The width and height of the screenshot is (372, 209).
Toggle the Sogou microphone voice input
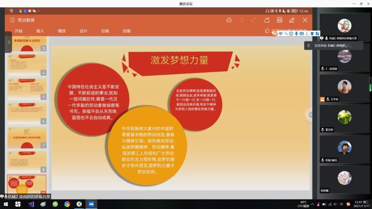pos(296,33)
